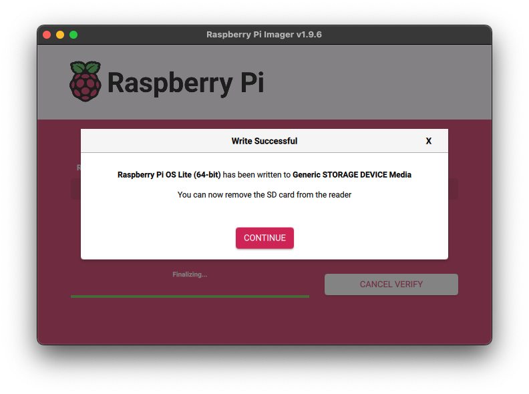The height and width of the screenshot is (394, 529).
Task: Click the red close window button
Action: tap(47, 35)
